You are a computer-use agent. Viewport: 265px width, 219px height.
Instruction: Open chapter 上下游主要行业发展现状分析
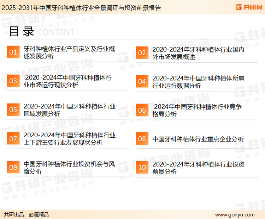tap(70, 139)
